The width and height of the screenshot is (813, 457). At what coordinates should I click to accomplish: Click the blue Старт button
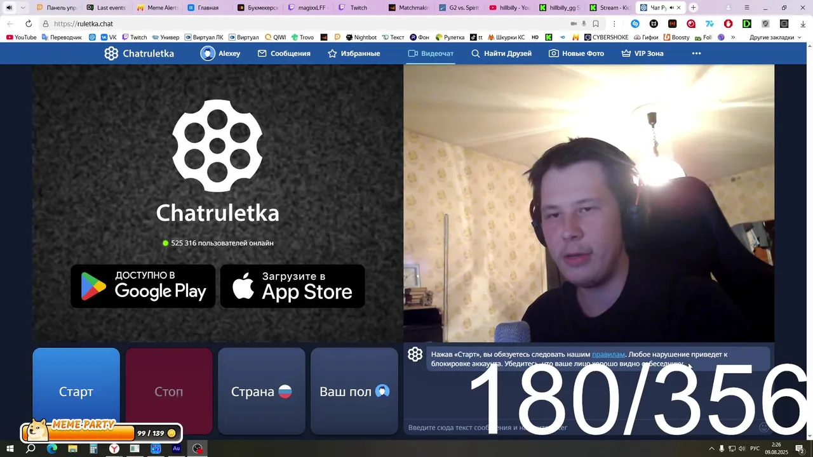(x=76, y=391)
